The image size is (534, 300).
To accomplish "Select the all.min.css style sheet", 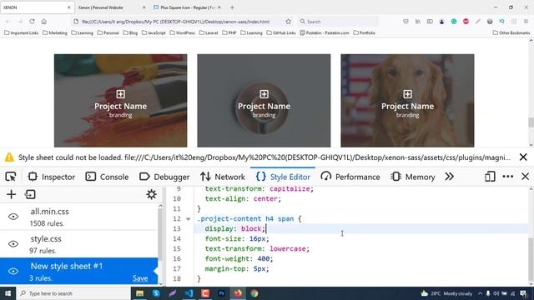I will pyautogui.click(x=79, y=217).
